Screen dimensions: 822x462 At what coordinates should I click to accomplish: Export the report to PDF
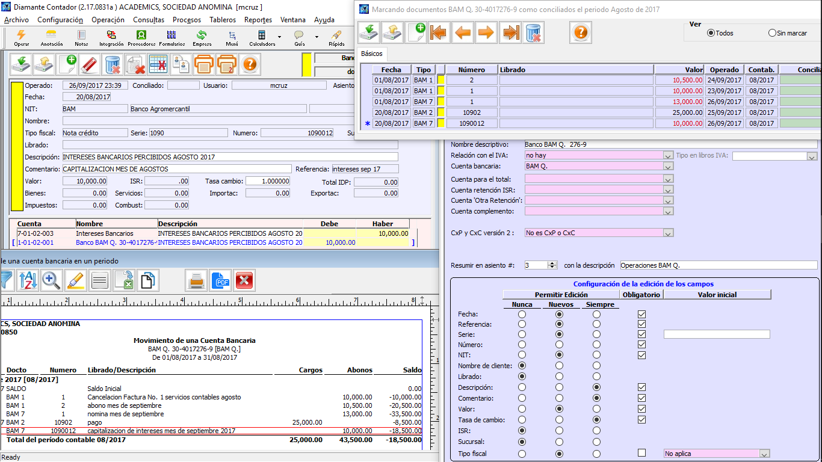pos(221,281)
